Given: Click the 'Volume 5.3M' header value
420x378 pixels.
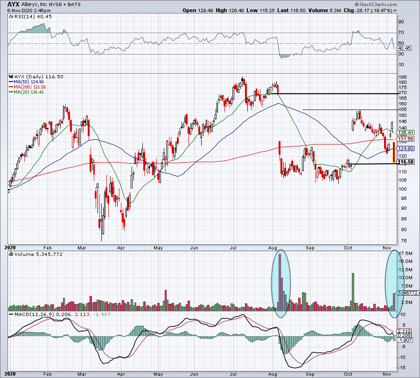Looking at the screenshot, I should coord(324,10).
